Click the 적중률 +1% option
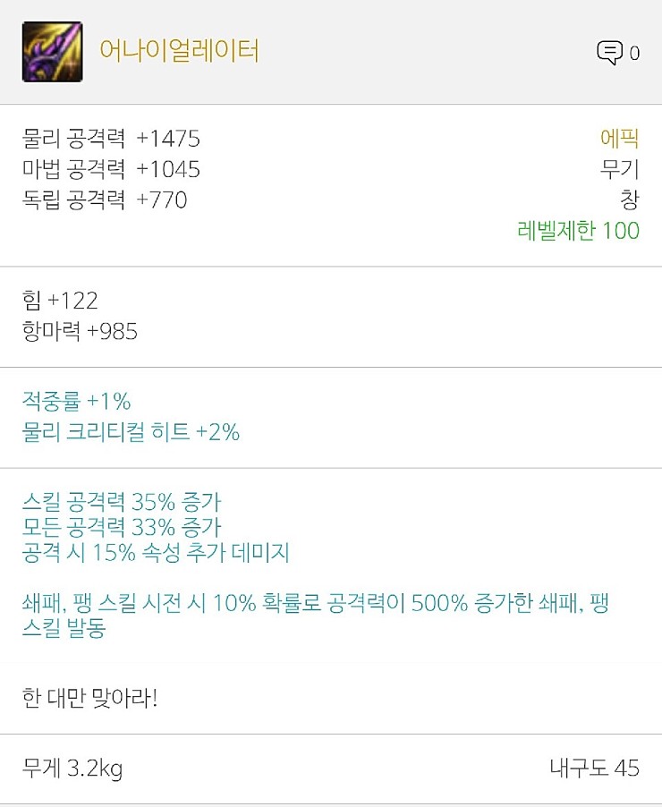662x807 pixels. point(76,401)
